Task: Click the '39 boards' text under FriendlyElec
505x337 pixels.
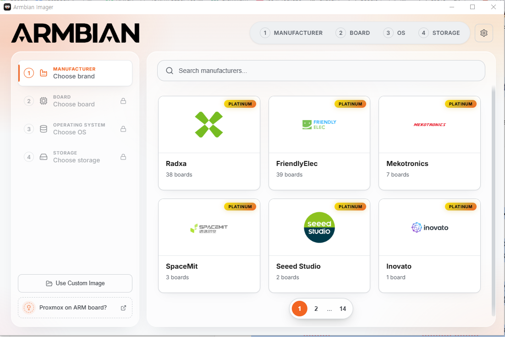Action: 289,175
